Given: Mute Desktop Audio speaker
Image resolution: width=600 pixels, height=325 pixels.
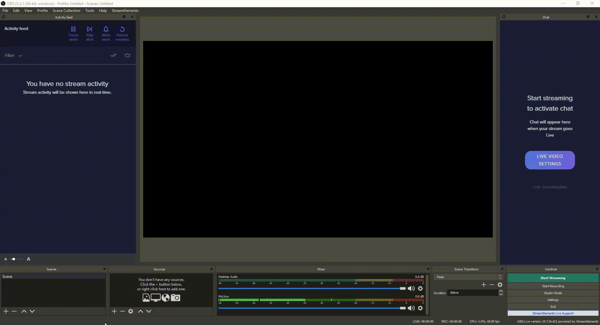Looking at the screenshot, I should (411, 288).
